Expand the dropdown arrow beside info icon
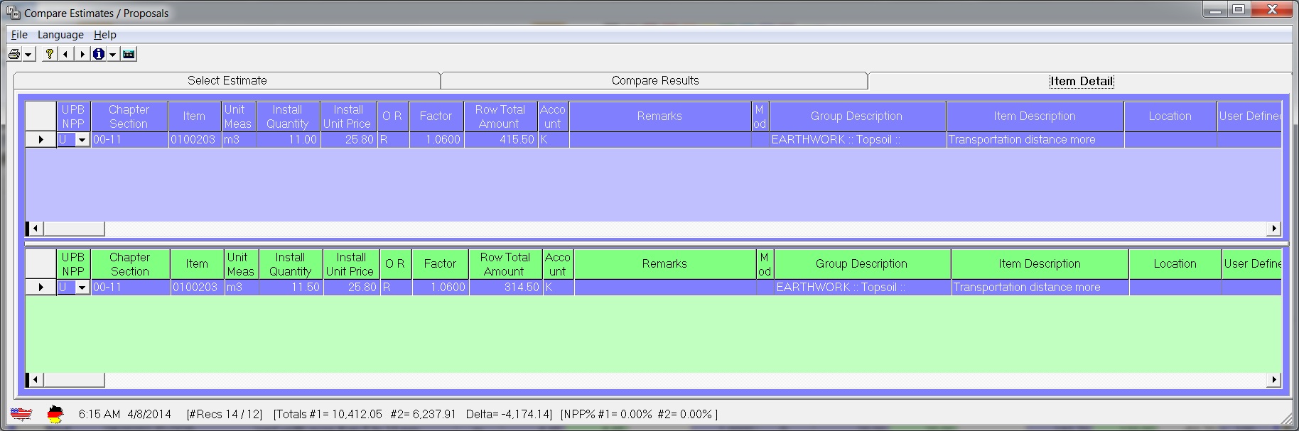Image resolution: width=1299 pixels, height=431 pixels. tap(112, 55)
